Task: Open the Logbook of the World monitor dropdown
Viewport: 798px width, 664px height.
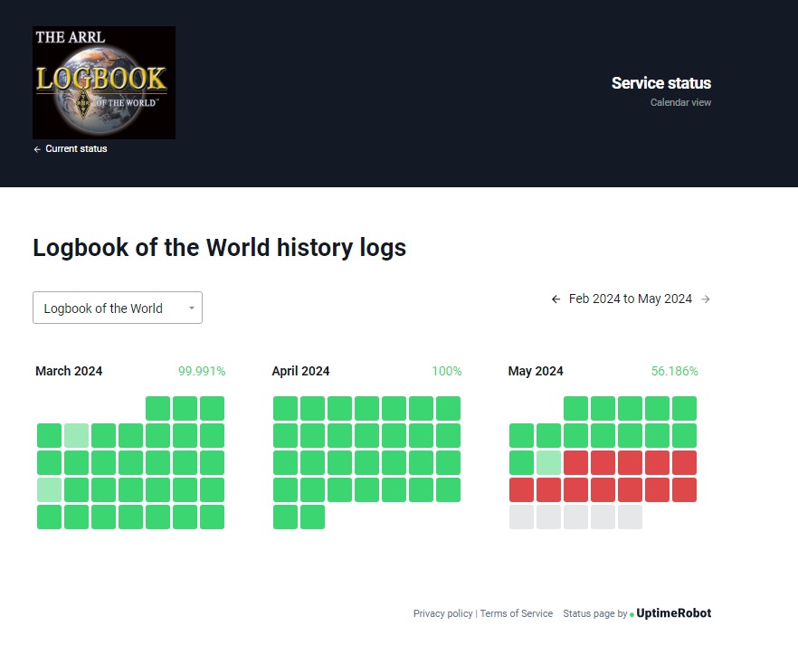Action: point(118,308)
